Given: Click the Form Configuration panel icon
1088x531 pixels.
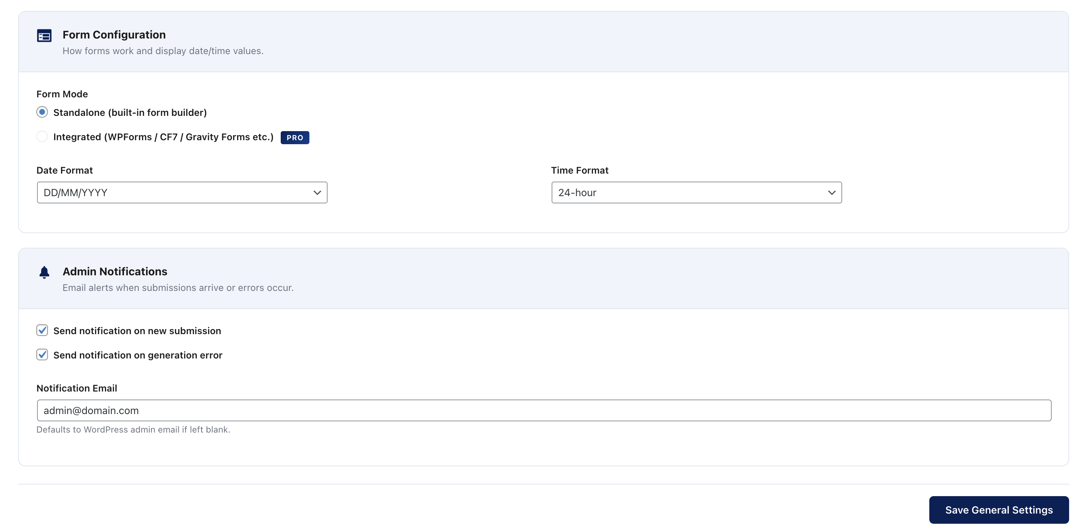Looking at the screenshot, I should pos(44,36).
